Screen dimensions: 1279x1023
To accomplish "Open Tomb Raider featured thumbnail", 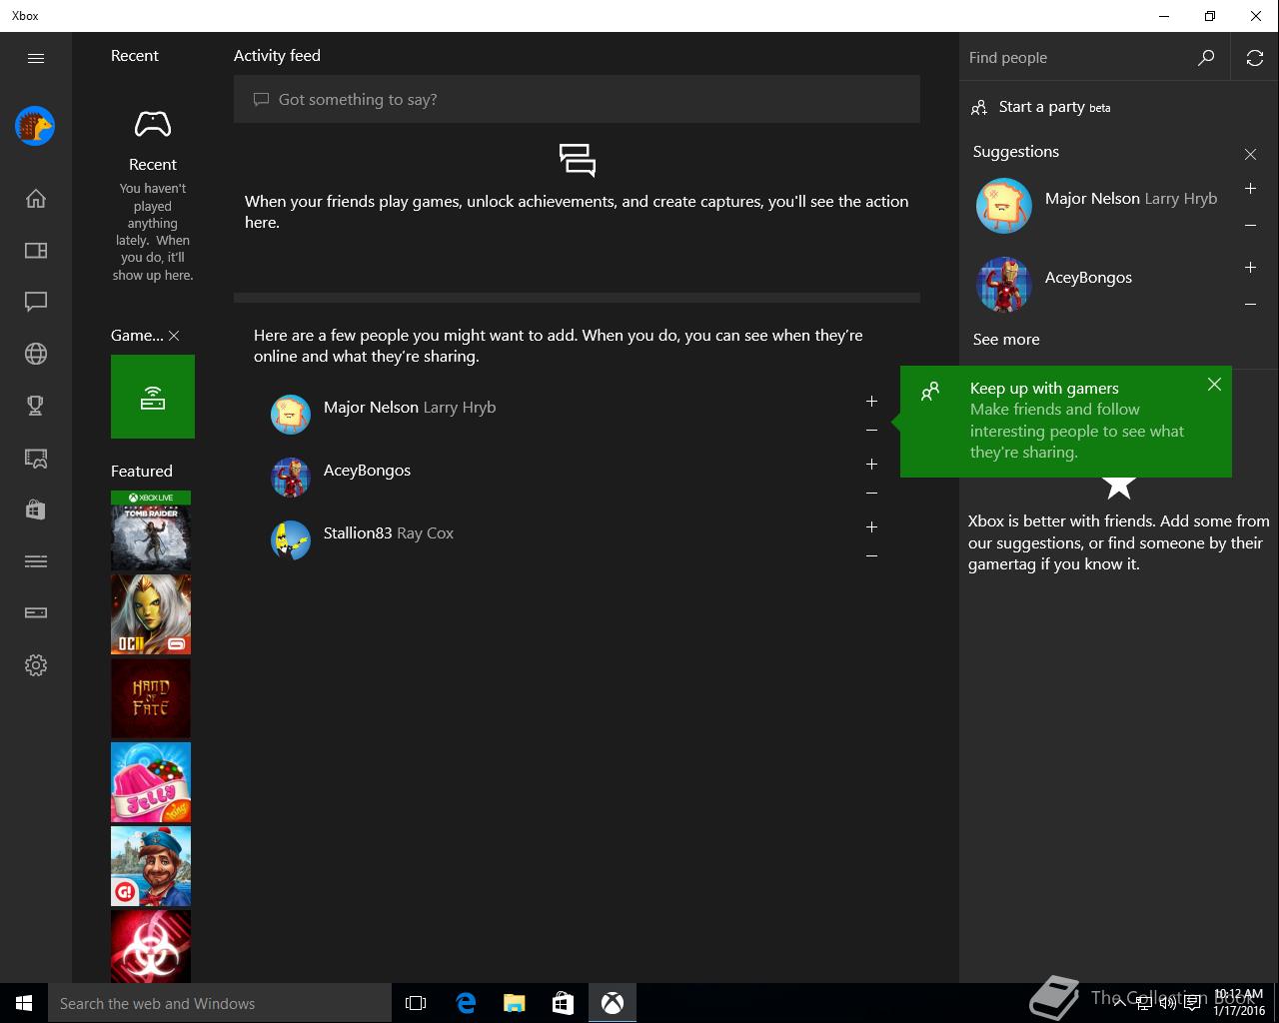I will (x=151, y=530).
